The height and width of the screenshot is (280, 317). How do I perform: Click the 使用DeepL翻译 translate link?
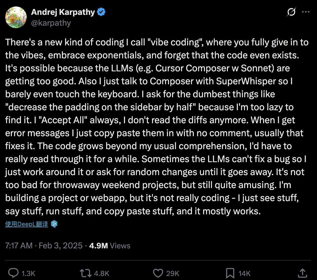pyautogui.click(x=26, y=224)
